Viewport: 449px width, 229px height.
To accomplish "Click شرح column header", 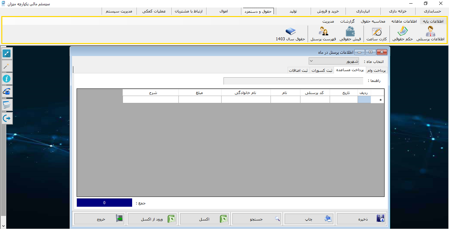I will point(151,92).
